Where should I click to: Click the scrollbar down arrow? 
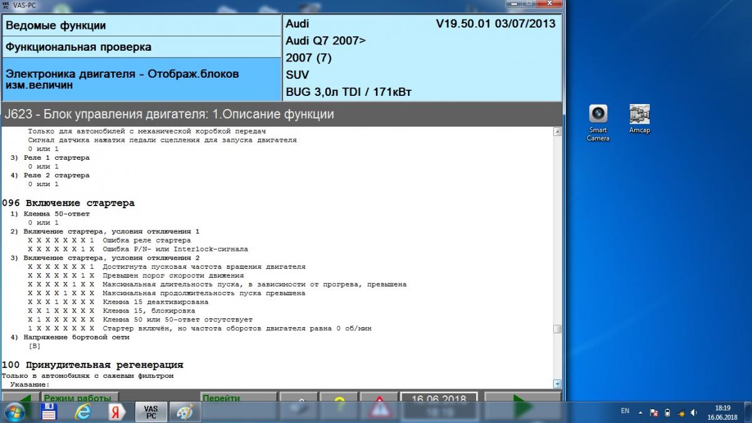557,384
